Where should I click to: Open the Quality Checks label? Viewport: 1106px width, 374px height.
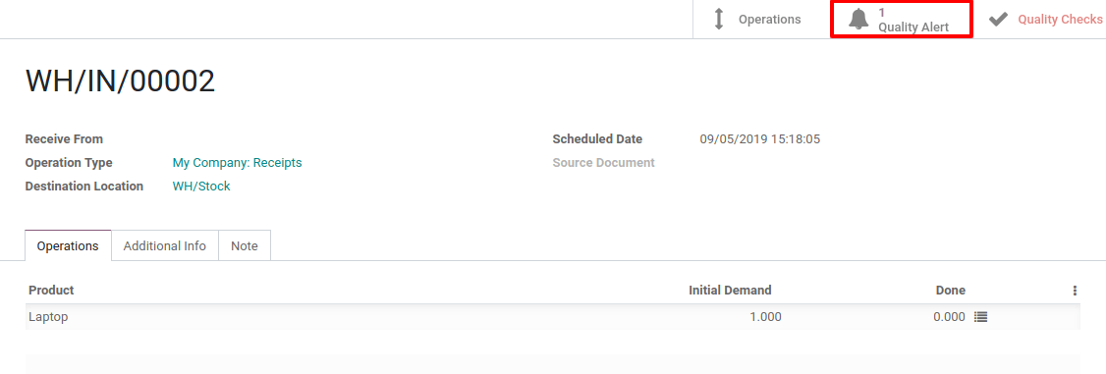pos(1060,20)
